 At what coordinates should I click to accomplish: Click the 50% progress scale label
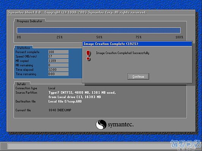click(99, 37)
